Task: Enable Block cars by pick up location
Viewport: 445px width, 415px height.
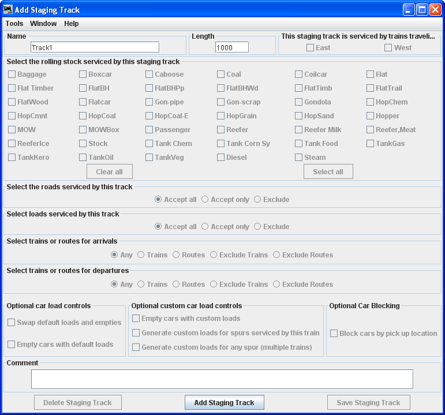Action: click(x=334, y=334)
